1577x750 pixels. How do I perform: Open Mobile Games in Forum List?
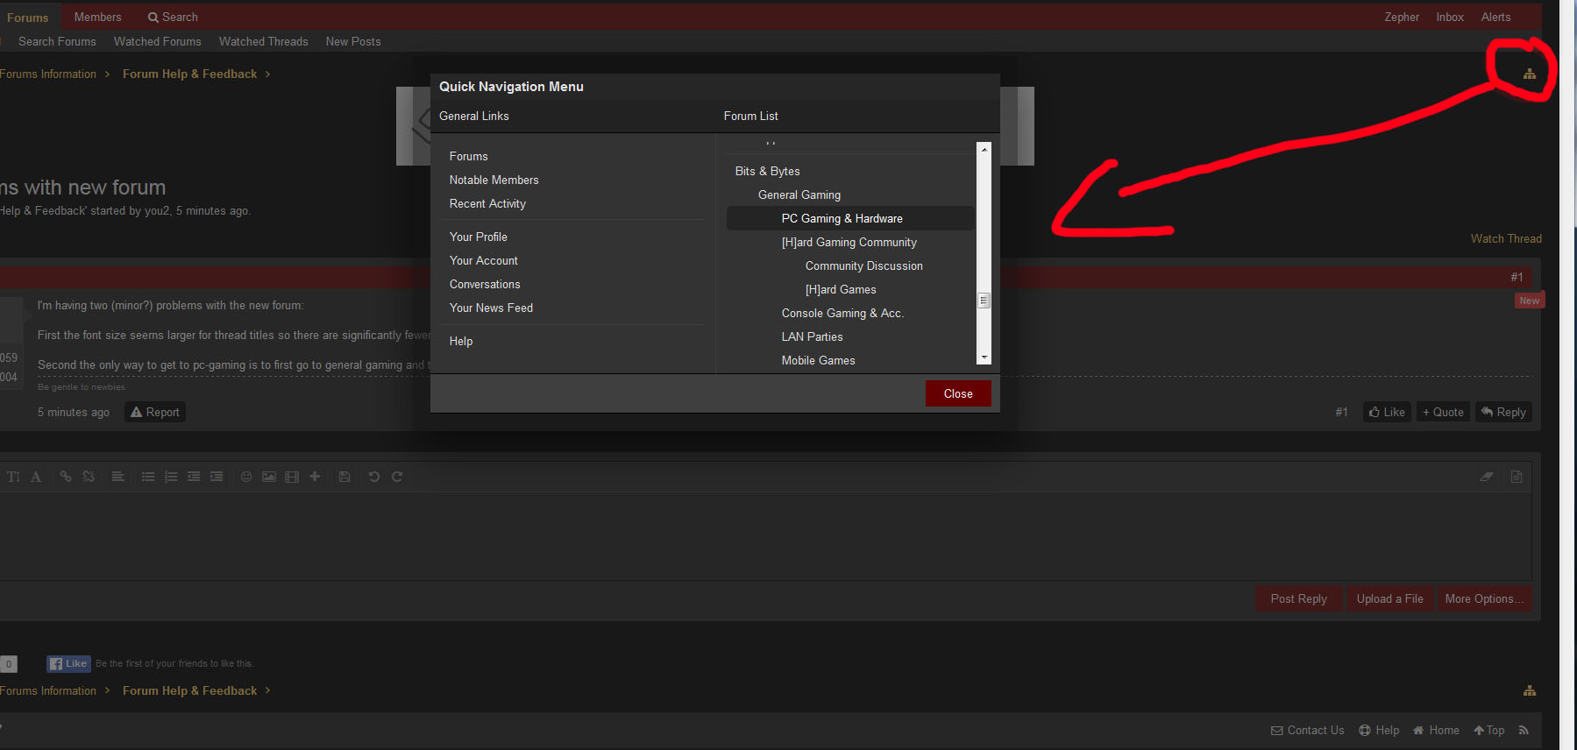(x=819, y=360)
